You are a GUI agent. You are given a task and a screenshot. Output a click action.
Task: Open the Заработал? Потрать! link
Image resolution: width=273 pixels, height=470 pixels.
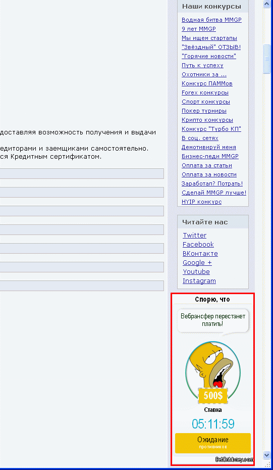pos(212,183)
